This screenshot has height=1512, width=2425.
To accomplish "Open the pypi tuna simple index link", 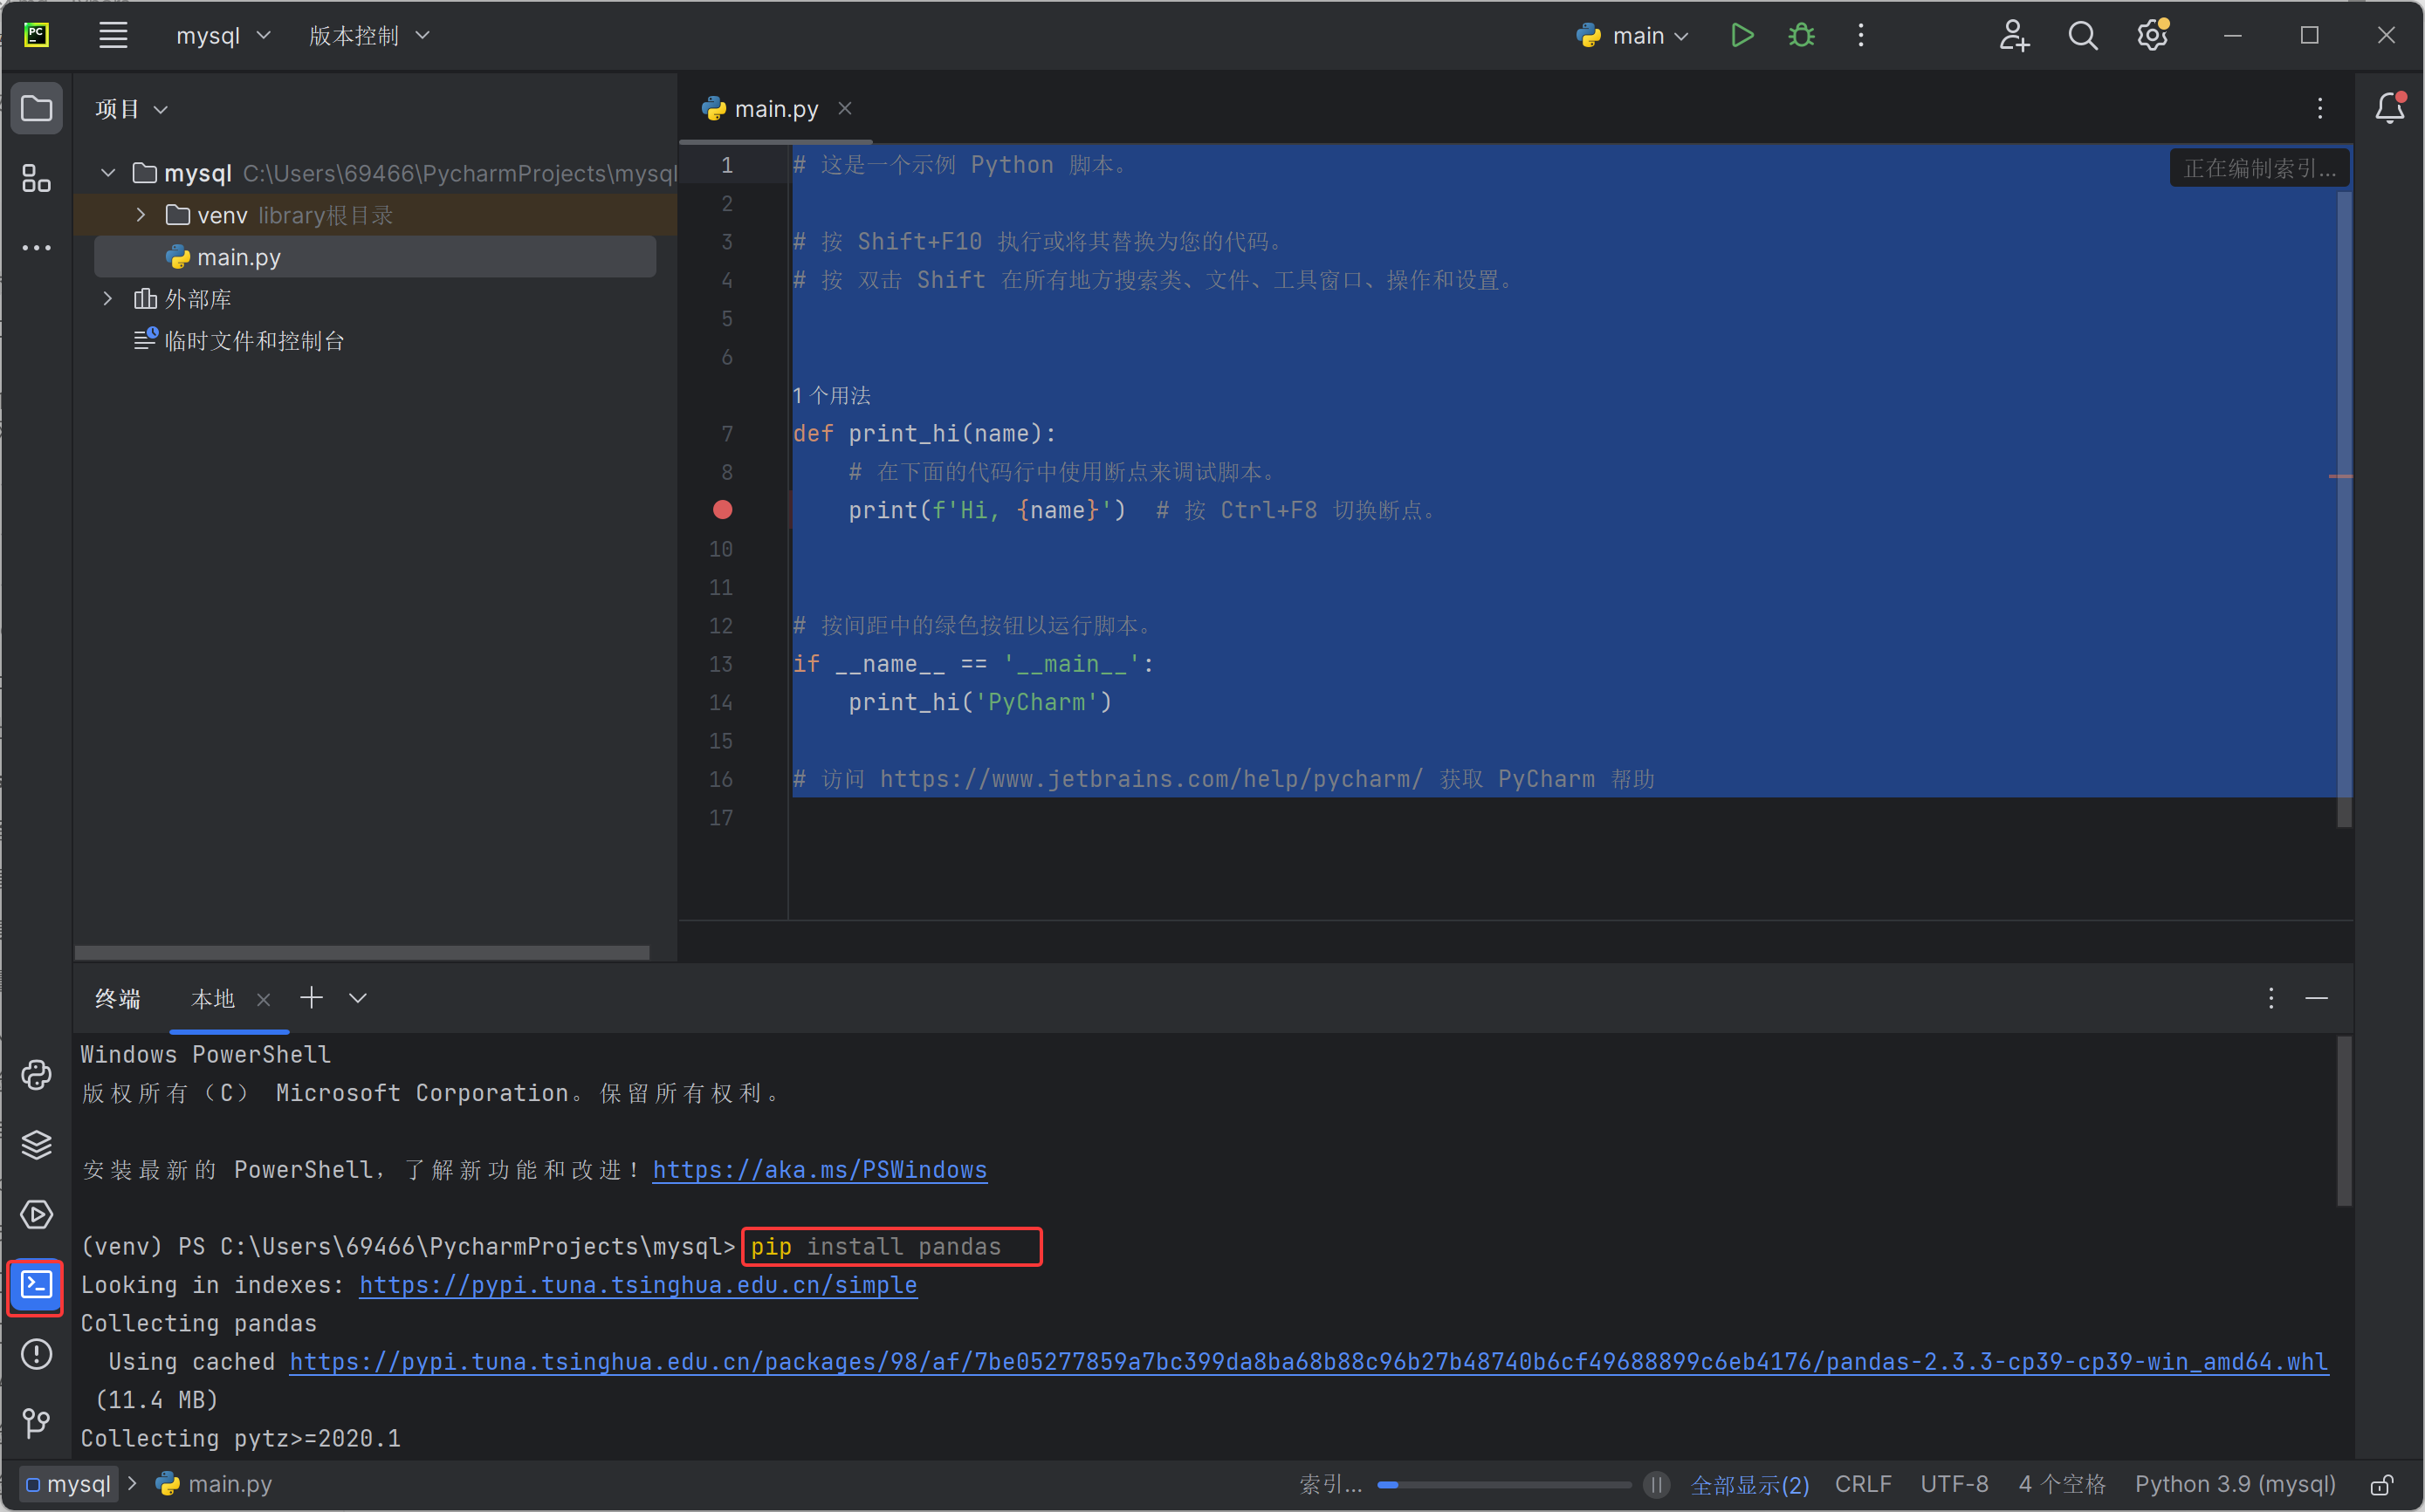I will pos(638,1285).
